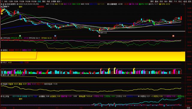Click the 市盈率: 36.01 value

[13, 84]
